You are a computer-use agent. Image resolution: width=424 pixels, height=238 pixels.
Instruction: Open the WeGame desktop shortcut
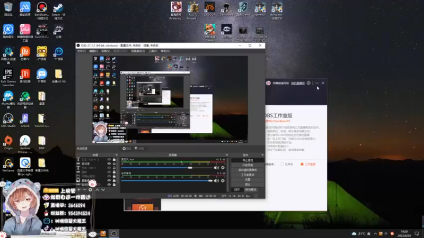pyautogui.click(x=8, y=165)
